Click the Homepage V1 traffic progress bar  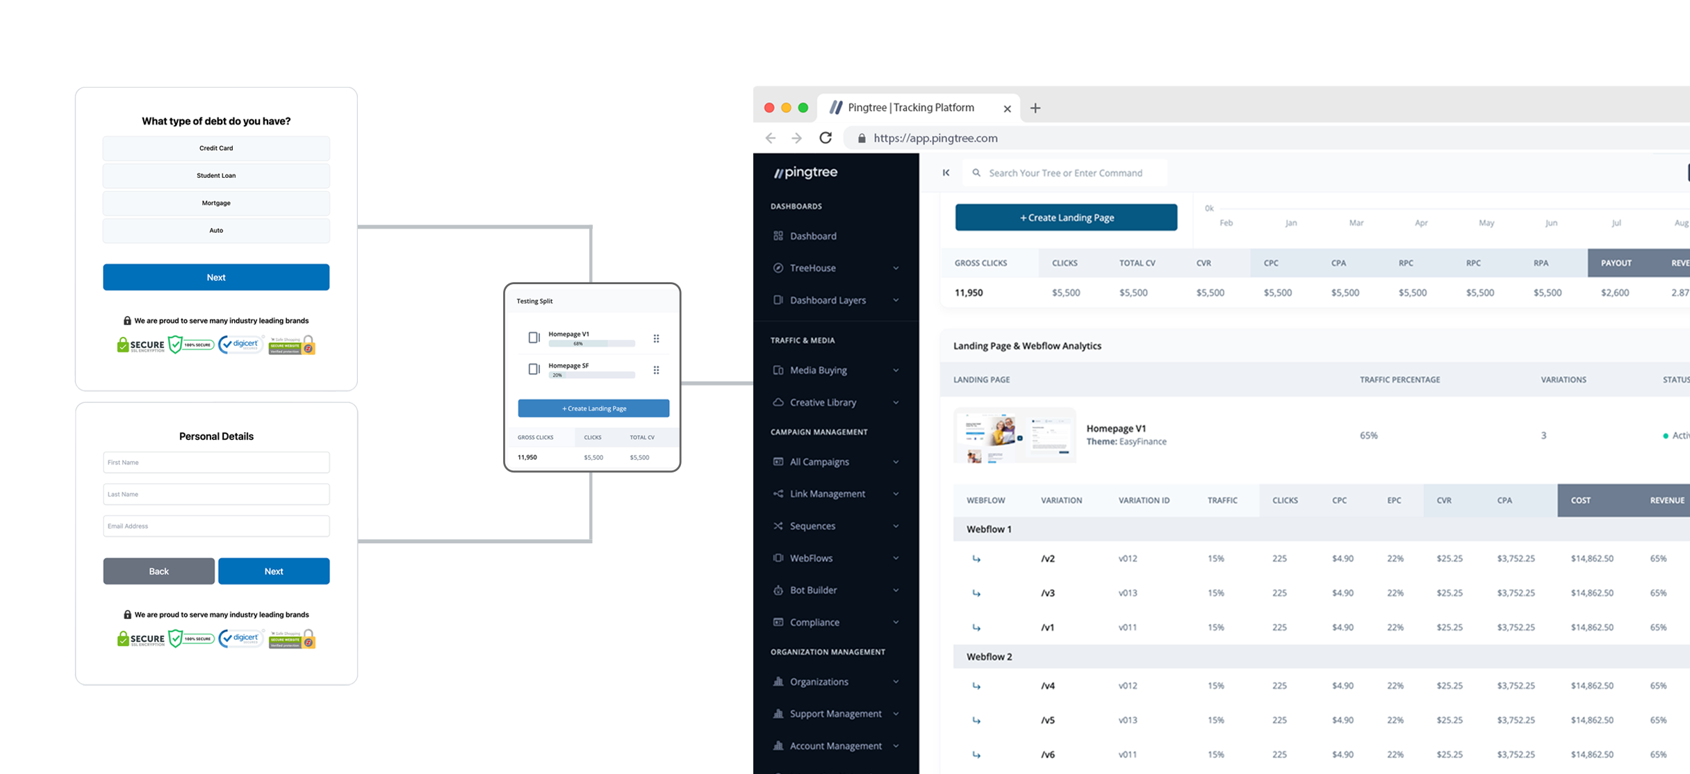click(x=591, y=343)
